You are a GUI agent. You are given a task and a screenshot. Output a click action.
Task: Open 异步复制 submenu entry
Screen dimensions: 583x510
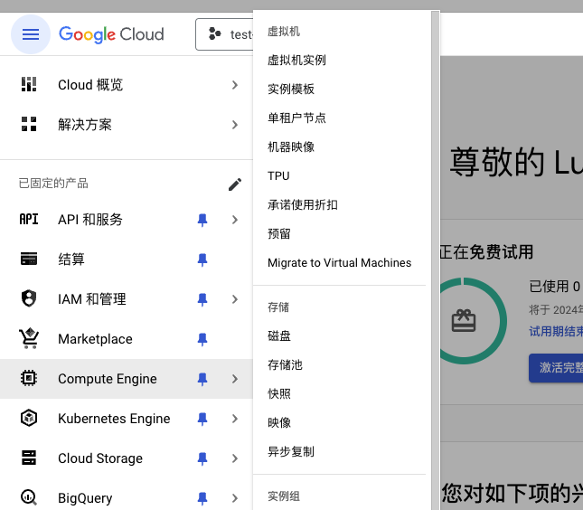[x=291, y=451]
